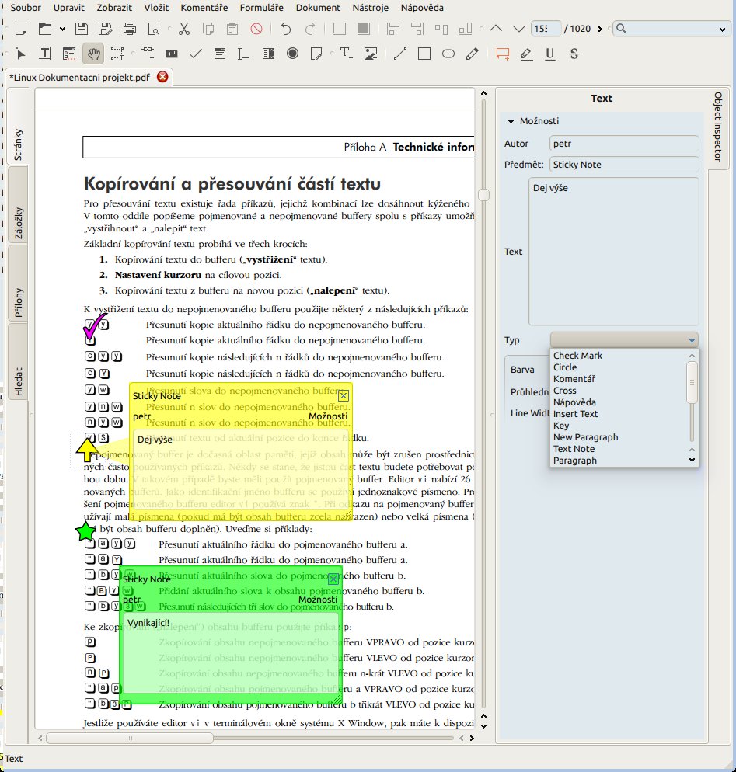Viewport: 736px width, 772px height.
Task: Undo the last action
Action: (286, 29)
